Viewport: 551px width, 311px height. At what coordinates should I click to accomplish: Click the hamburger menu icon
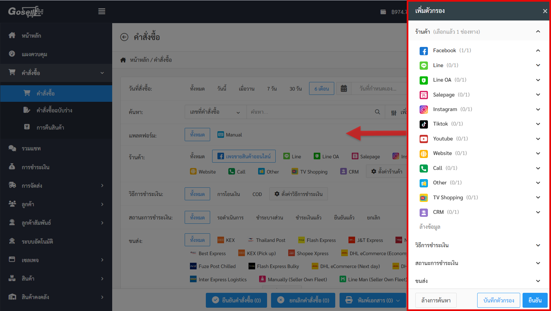[x=102, y=12]
